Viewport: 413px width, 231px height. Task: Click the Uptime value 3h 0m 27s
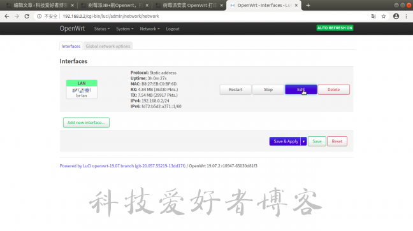tap(157, 78)
